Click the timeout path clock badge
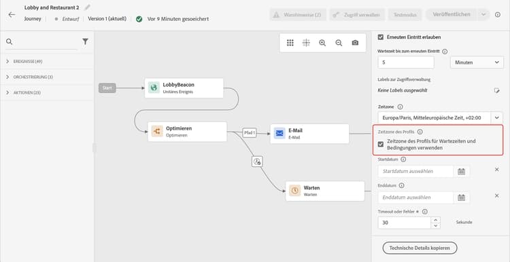 257,162
